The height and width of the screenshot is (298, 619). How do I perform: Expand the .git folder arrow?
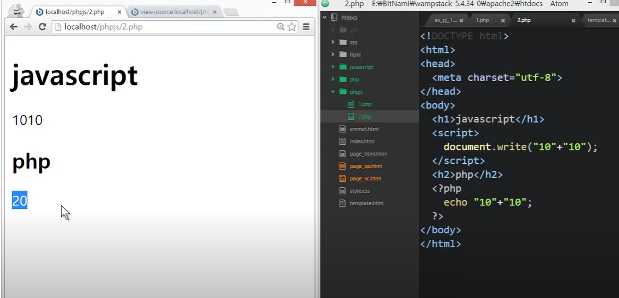333,30
